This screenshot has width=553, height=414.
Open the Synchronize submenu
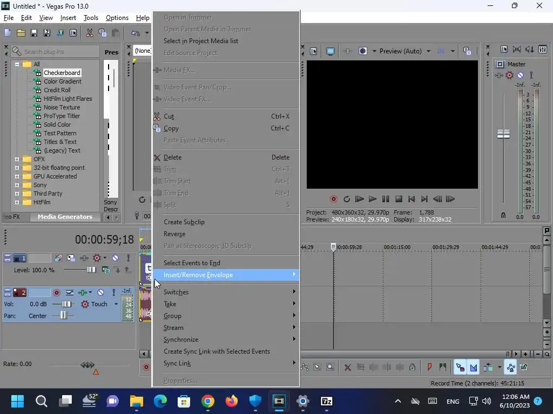tap(226, 340)
